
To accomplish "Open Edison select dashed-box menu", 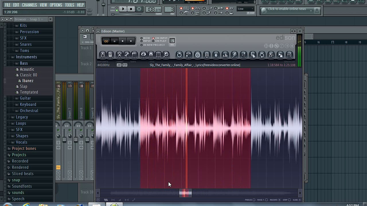I will (x=158, y=55).
